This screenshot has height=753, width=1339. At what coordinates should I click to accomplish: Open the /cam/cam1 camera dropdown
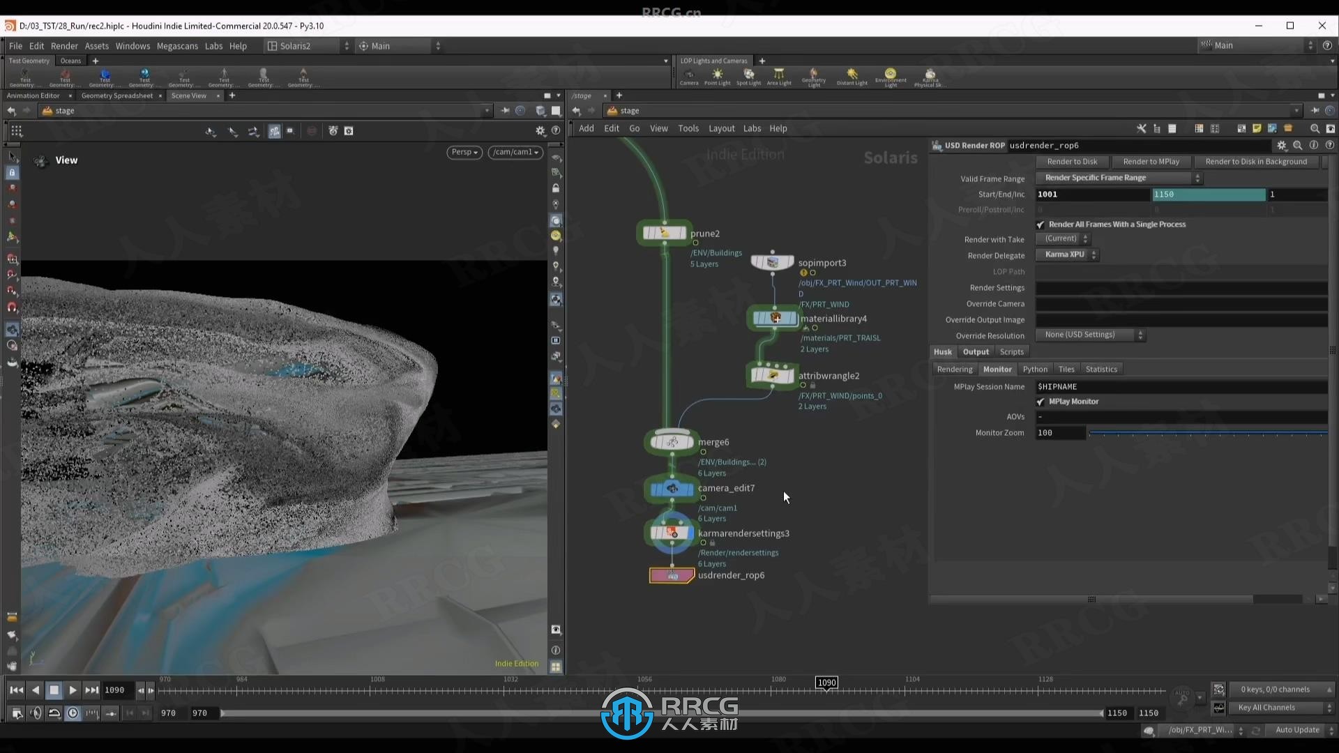coord(516,152)
